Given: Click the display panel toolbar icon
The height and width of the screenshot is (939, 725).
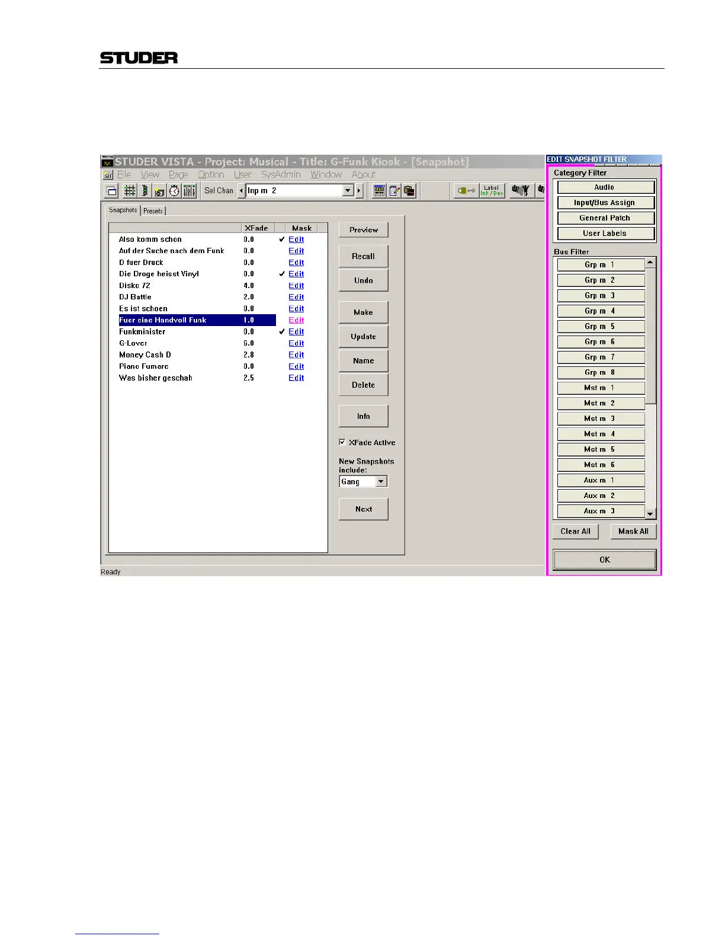Looking at the screenshot, I should tap(380, 191).
